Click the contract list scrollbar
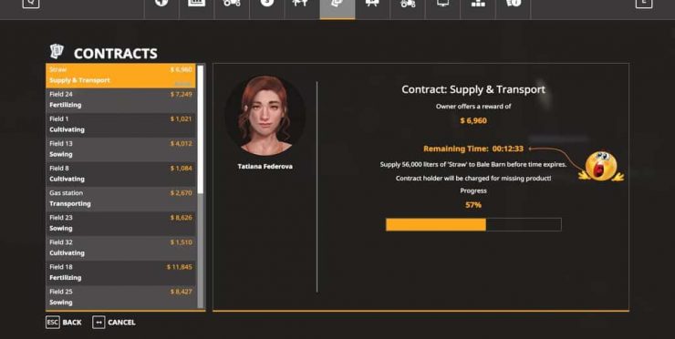675x339 pixels. coord(201,186)
